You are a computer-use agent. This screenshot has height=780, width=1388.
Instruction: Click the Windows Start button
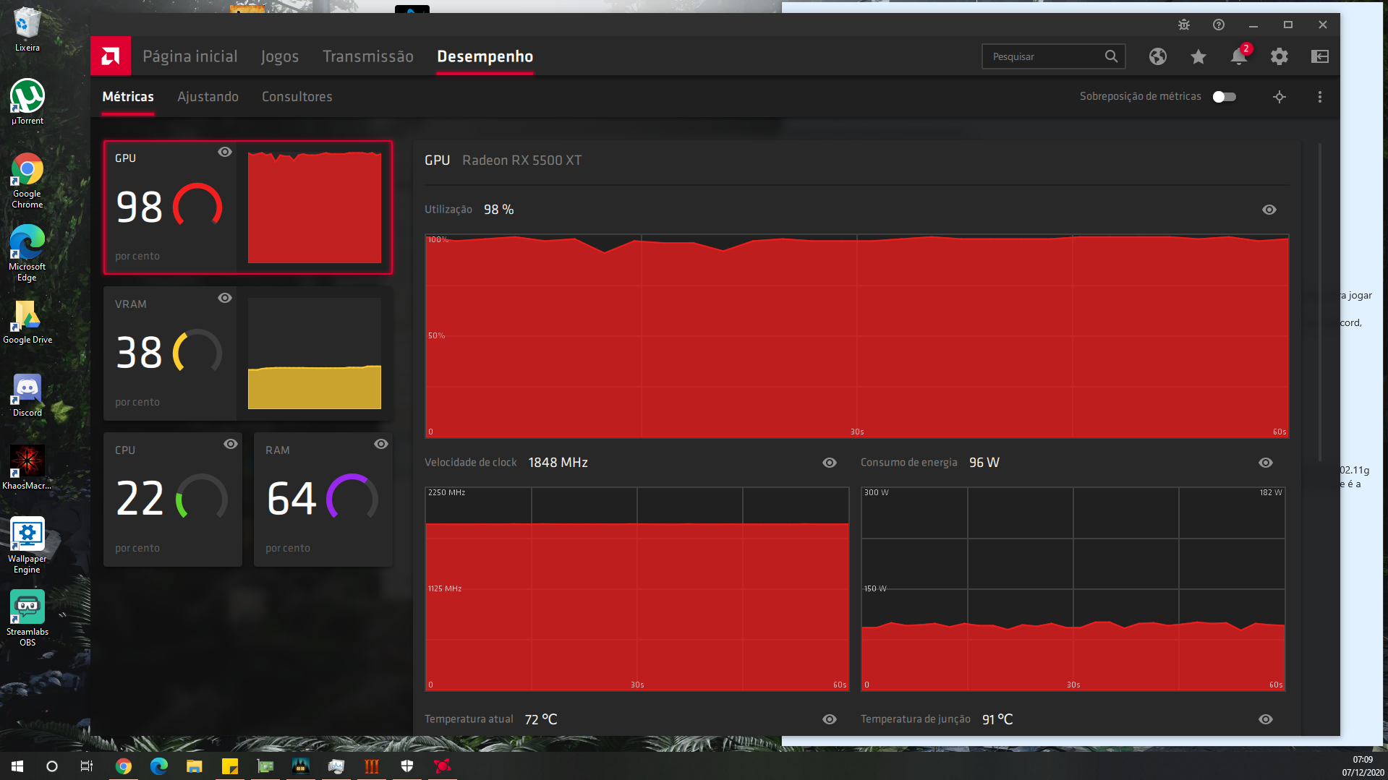(x=17, y=766)
